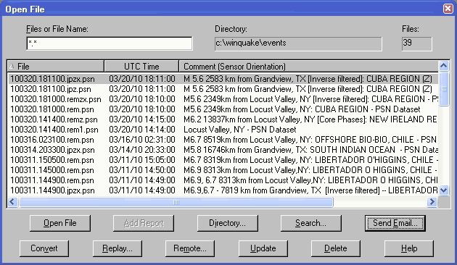457x265 pixels.
Task: Delete the selected file
Action: (x=335, y=248)
